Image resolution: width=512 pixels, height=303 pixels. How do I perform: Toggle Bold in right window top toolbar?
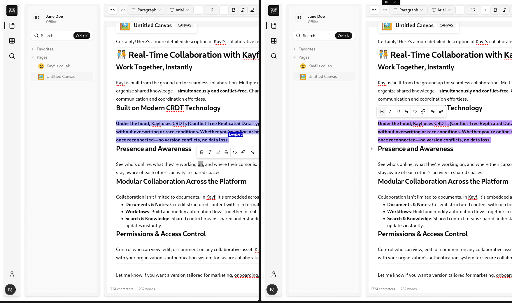pos(495,10)
